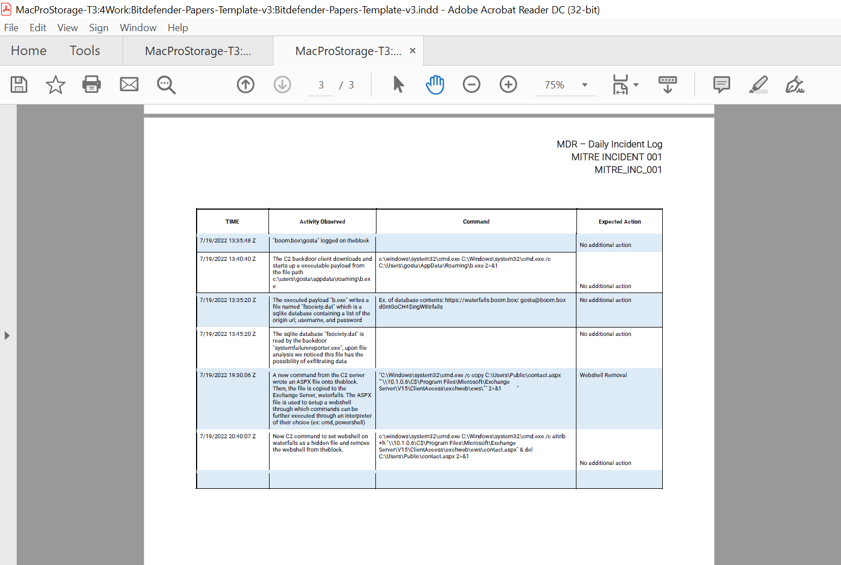Save the file with the floppy icon
The width and height of the screenshot is (841, 565).
coord(19,85)
